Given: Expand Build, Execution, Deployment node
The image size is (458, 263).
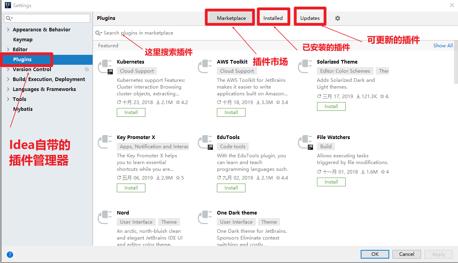Looking at the screenshot, I should click(x=8, y=79).
